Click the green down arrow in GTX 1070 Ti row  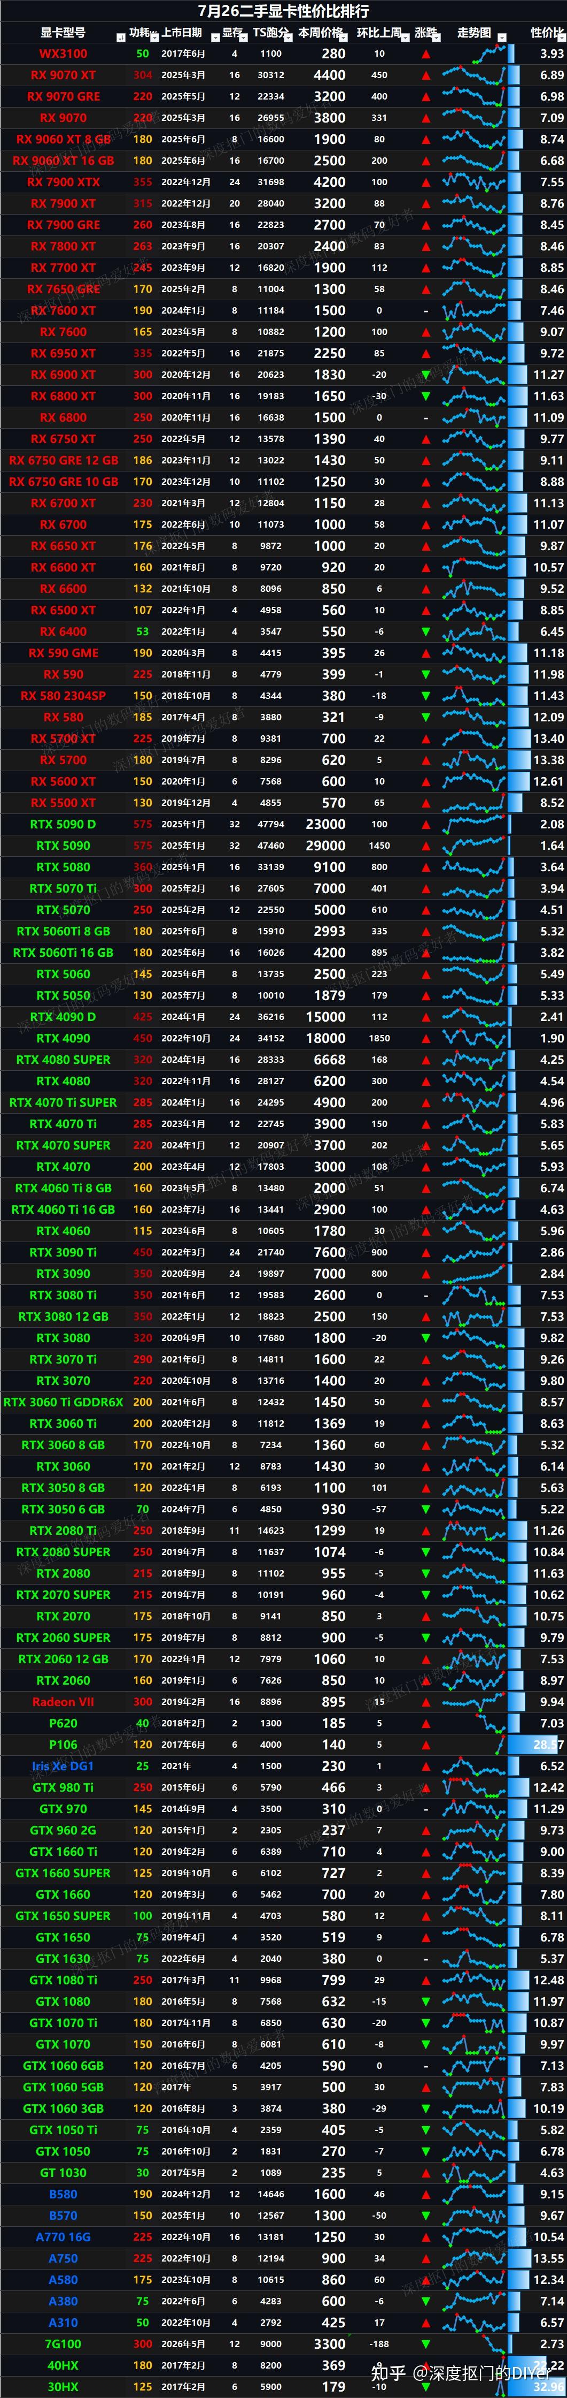pyautogui.click(x=426, y=2024)
